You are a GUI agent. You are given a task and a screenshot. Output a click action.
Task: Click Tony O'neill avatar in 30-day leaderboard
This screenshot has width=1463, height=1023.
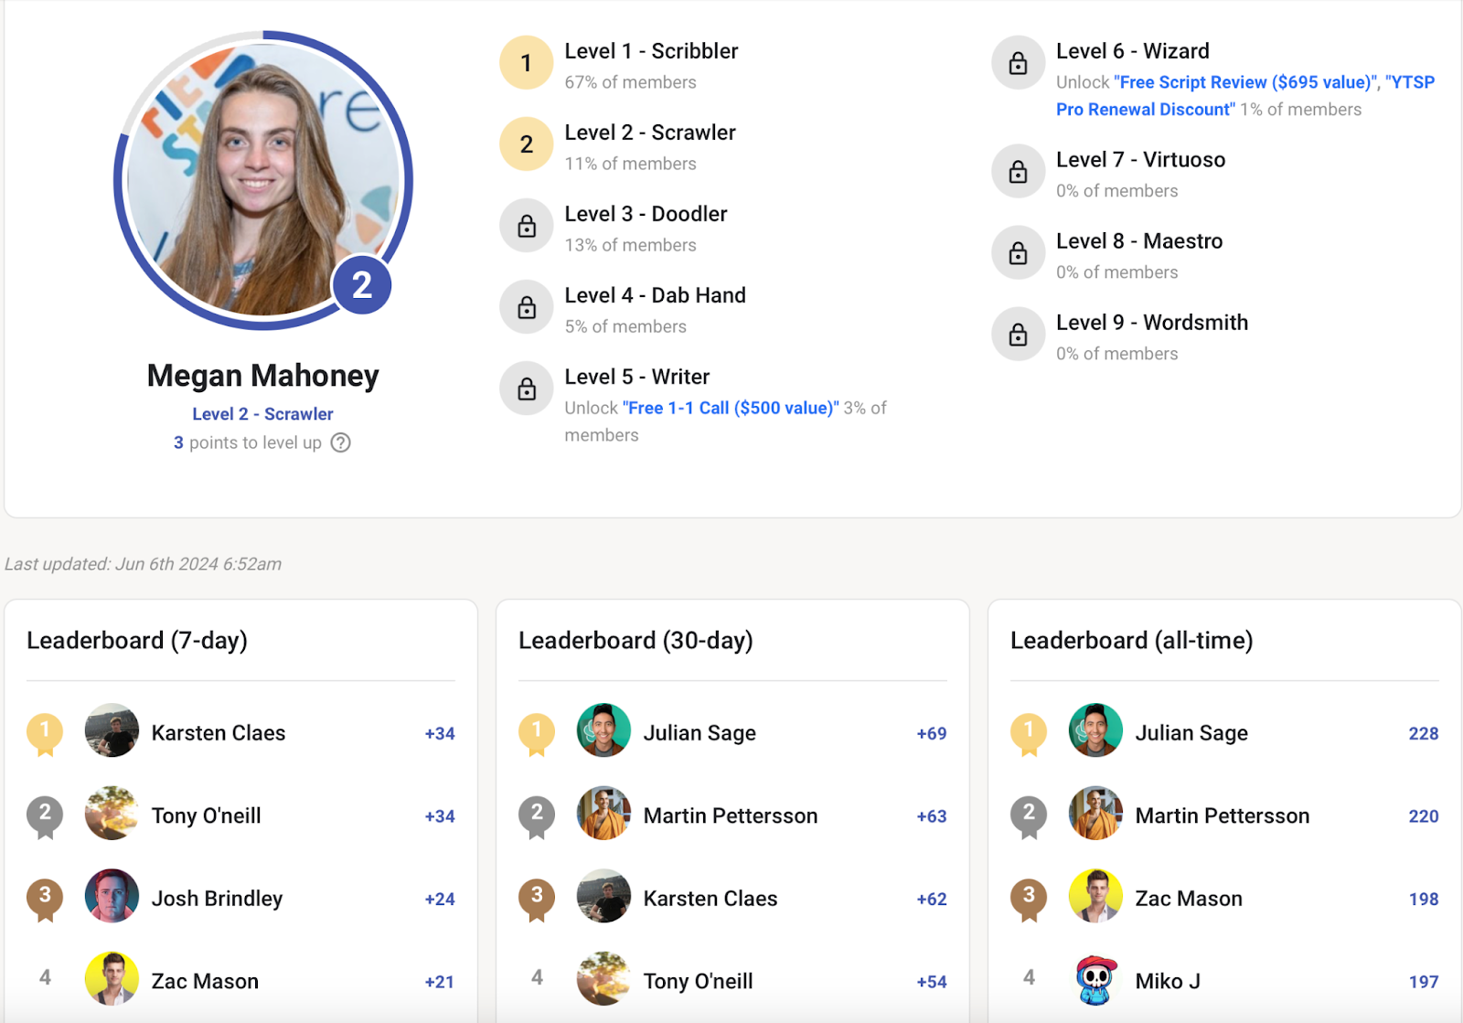pos(603,978)
